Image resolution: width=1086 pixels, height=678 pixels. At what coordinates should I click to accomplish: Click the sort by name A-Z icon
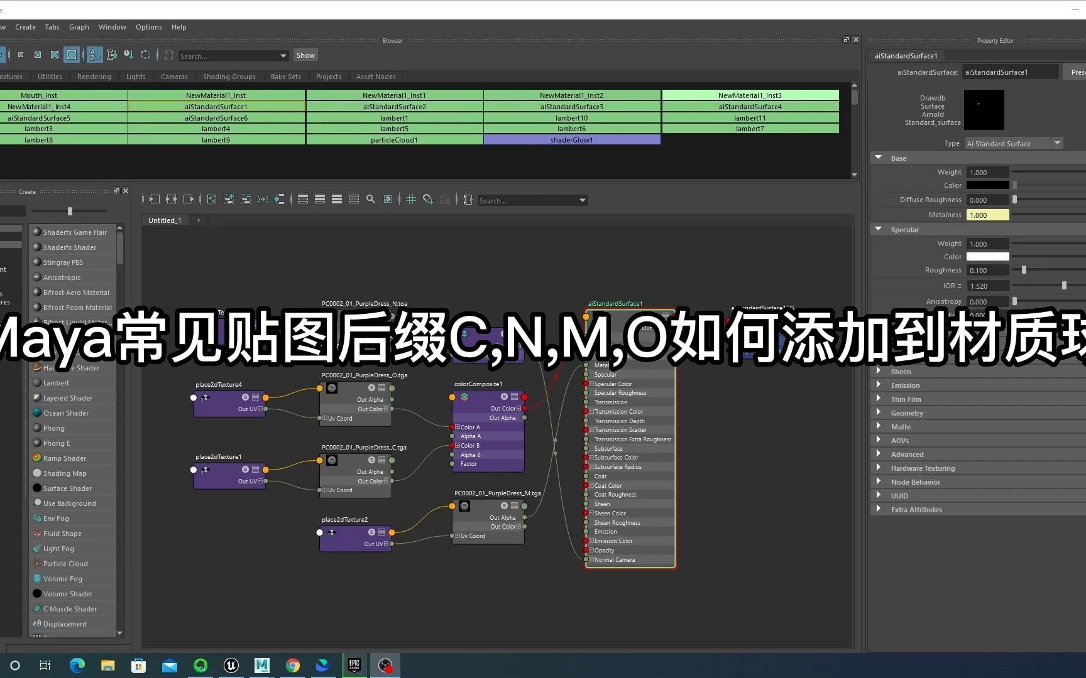click(x=95, y=55)
